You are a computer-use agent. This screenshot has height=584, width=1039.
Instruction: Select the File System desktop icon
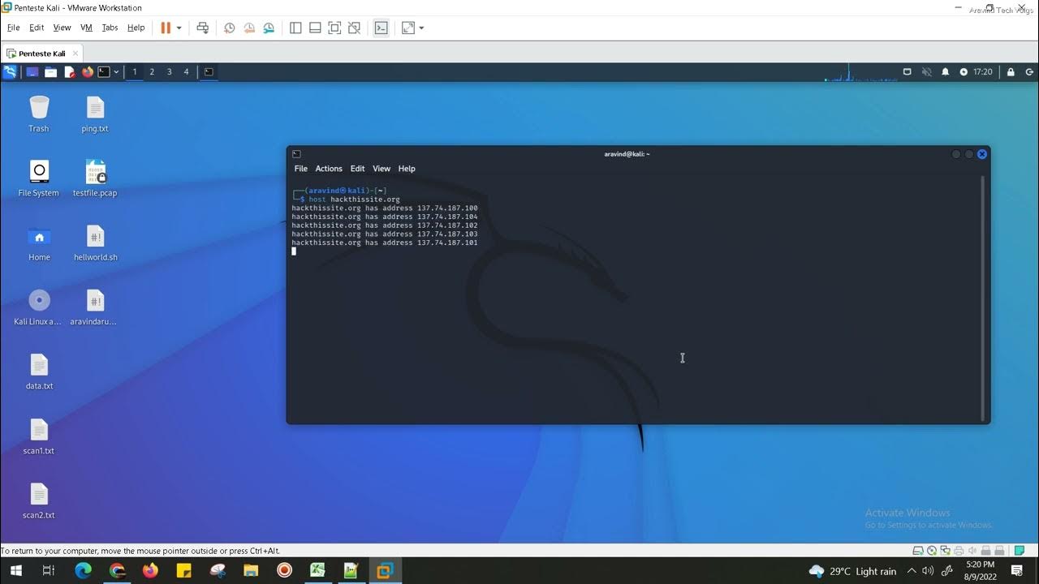point(39,178)
